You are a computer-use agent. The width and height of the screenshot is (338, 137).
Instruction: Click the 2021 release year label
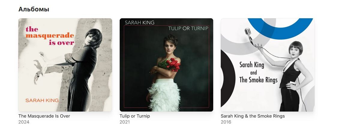click(x=125, y=122)
